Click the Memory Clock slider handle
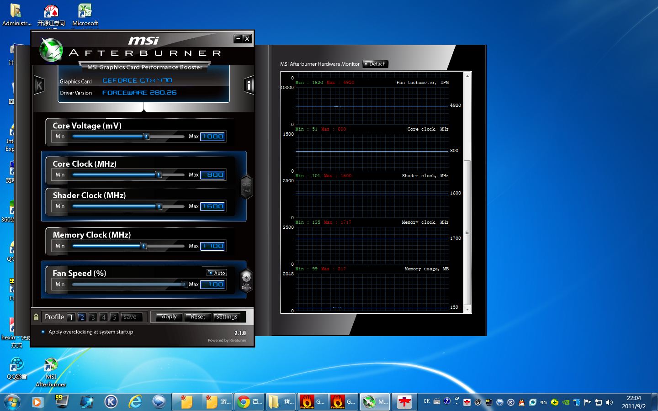 143,246
